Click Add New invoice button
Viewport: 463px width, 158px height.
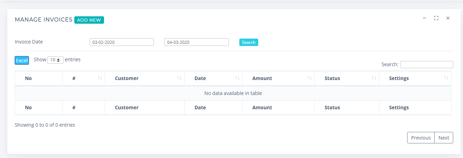click(89, 20)
